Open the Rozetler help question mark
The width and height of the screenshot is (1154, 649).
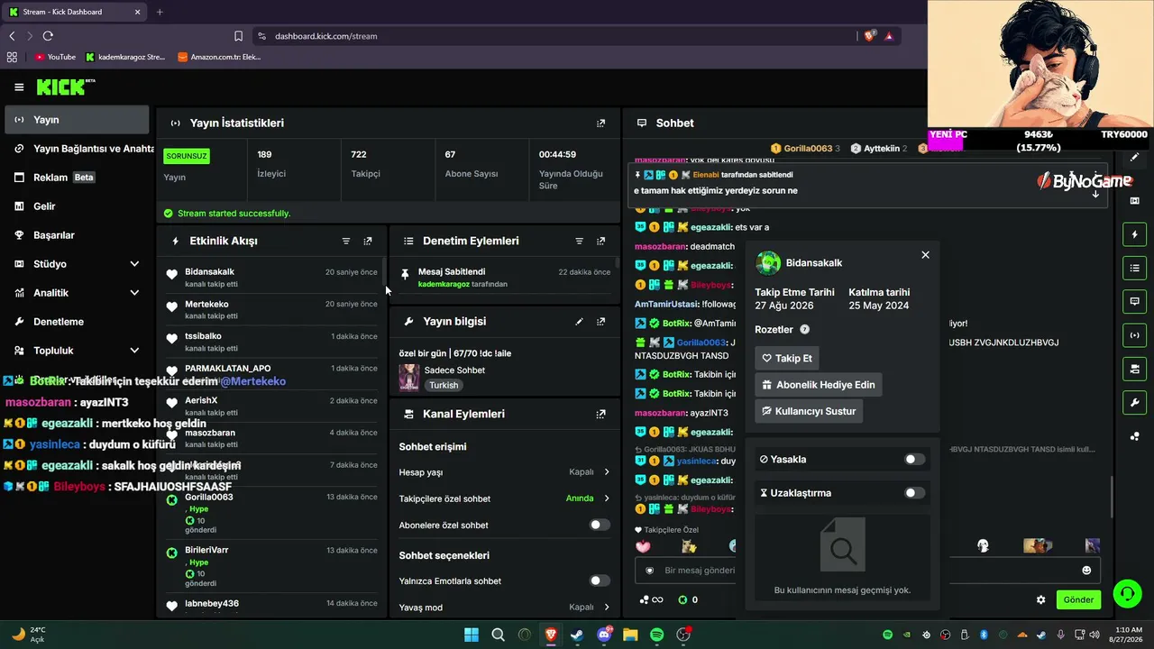[x=805, y=330]
